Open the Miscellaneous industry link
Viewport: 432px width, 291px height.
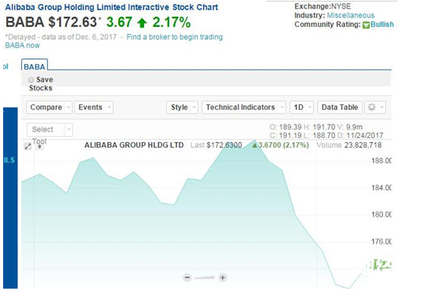(351, 16)
